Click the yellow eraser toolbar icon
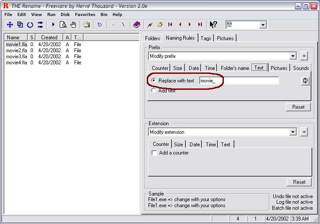 coord(160,25)
